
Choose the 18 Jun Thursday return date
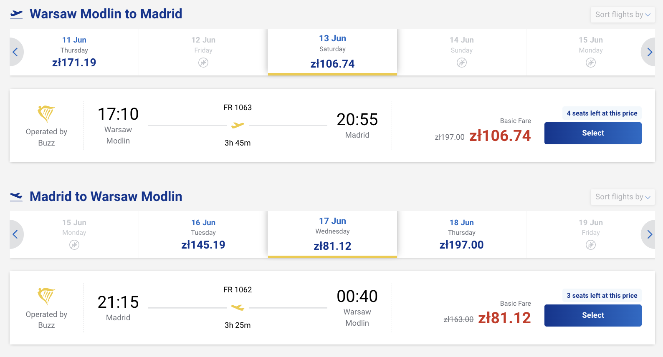(461, 234)
